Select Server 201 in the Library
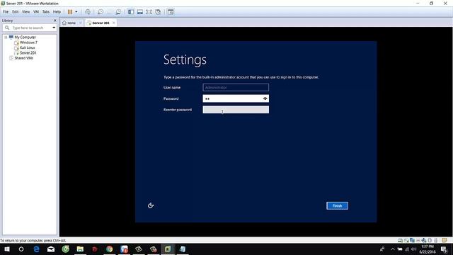This screenshot has width=453, height=255. coord(28,53)
